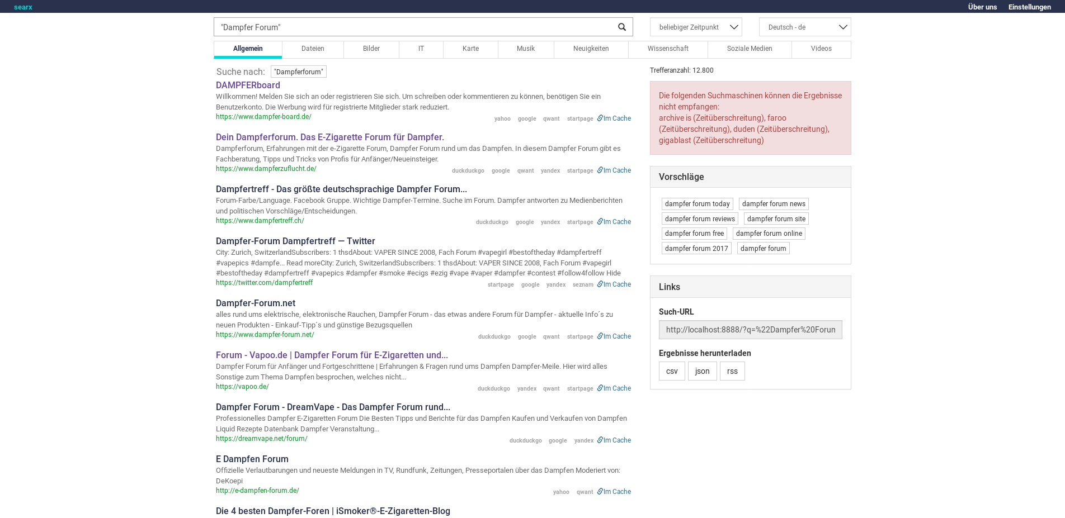Pick the 'dampfer forum reviews' suggestion

pos(699,219)
